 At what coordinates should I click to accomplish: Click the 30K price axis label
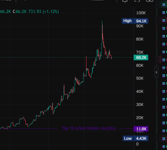[140, 104]
